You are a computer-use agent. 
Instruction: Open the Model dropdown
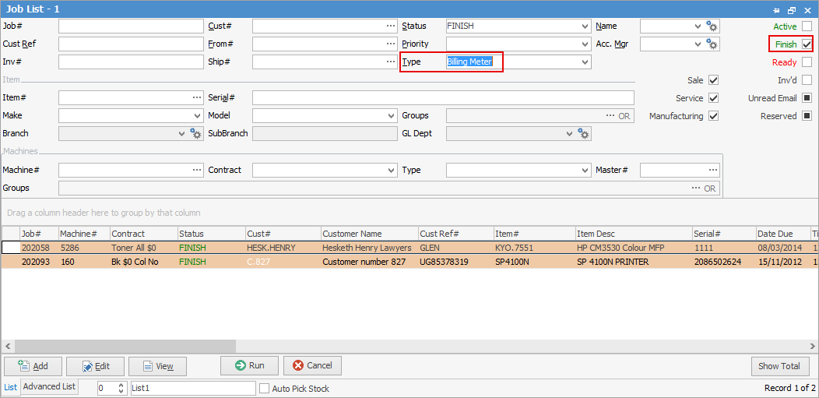coord(392,116)
